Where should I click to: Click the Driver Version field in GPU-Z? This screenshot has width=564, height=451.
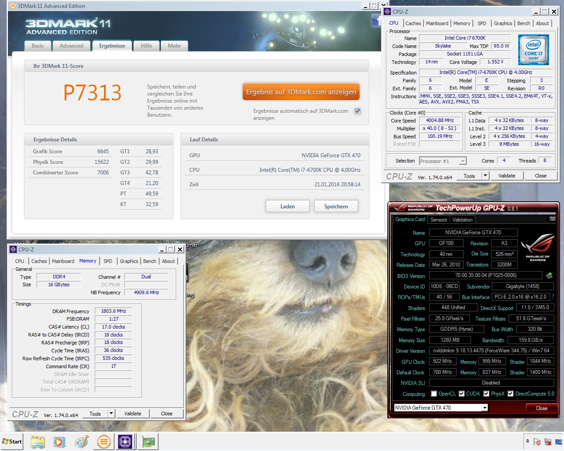point(491,351)
